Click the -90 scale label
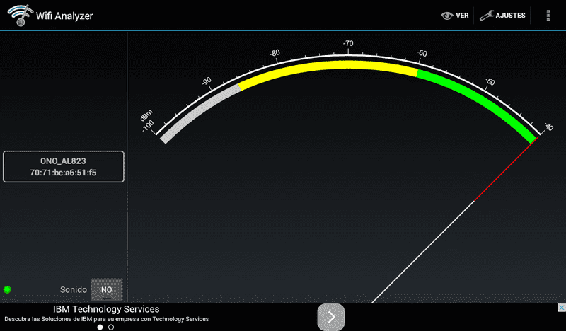The width and height of the screenshot is (566, 331). pos(207,81)
